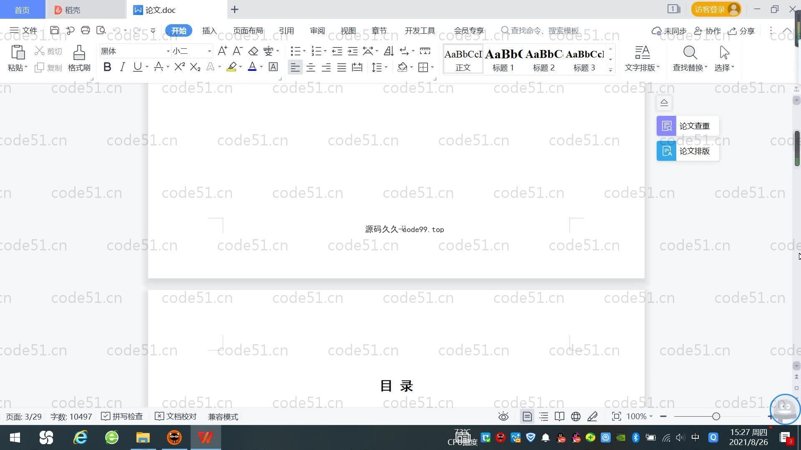Click the guest login button
This screenshot has height=450, width=801.
coord(716,9)
